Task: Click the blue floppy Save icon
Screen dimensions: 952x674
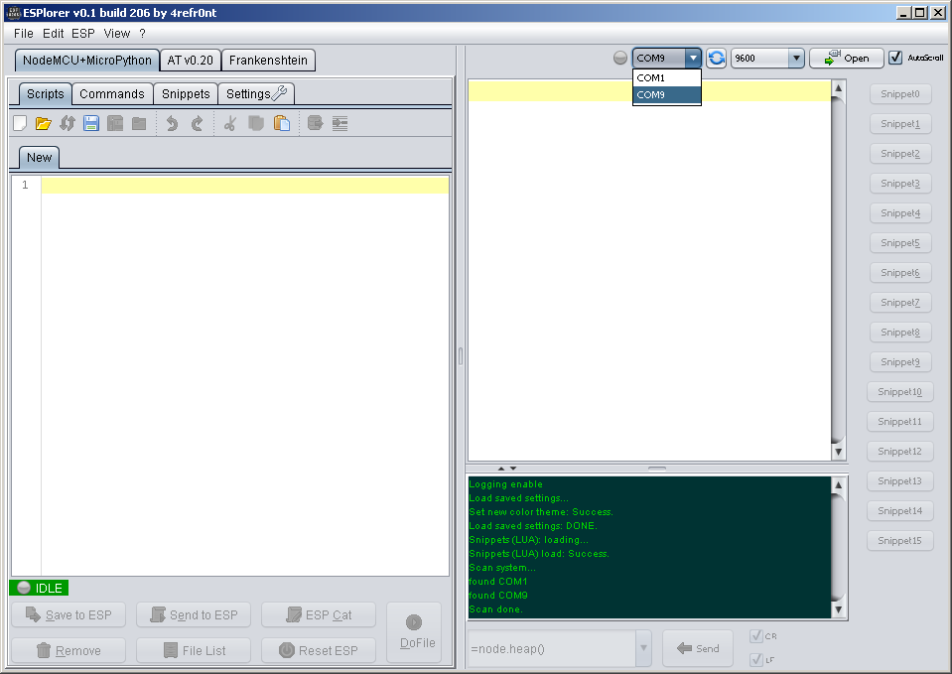Action: click(x=91, y=124)
